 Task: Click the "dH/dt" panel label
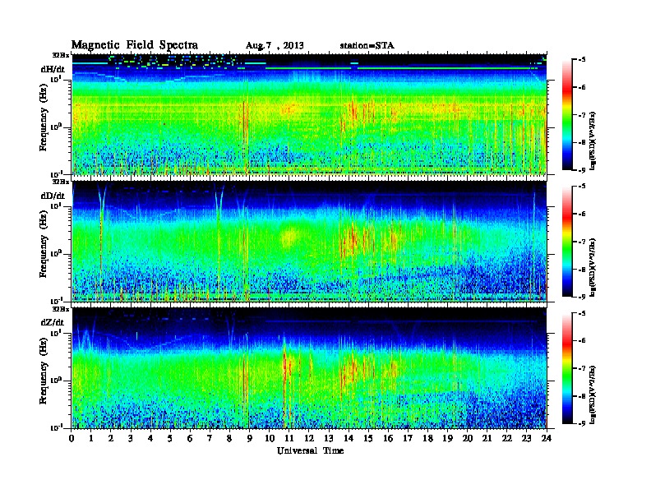[53, 69]
